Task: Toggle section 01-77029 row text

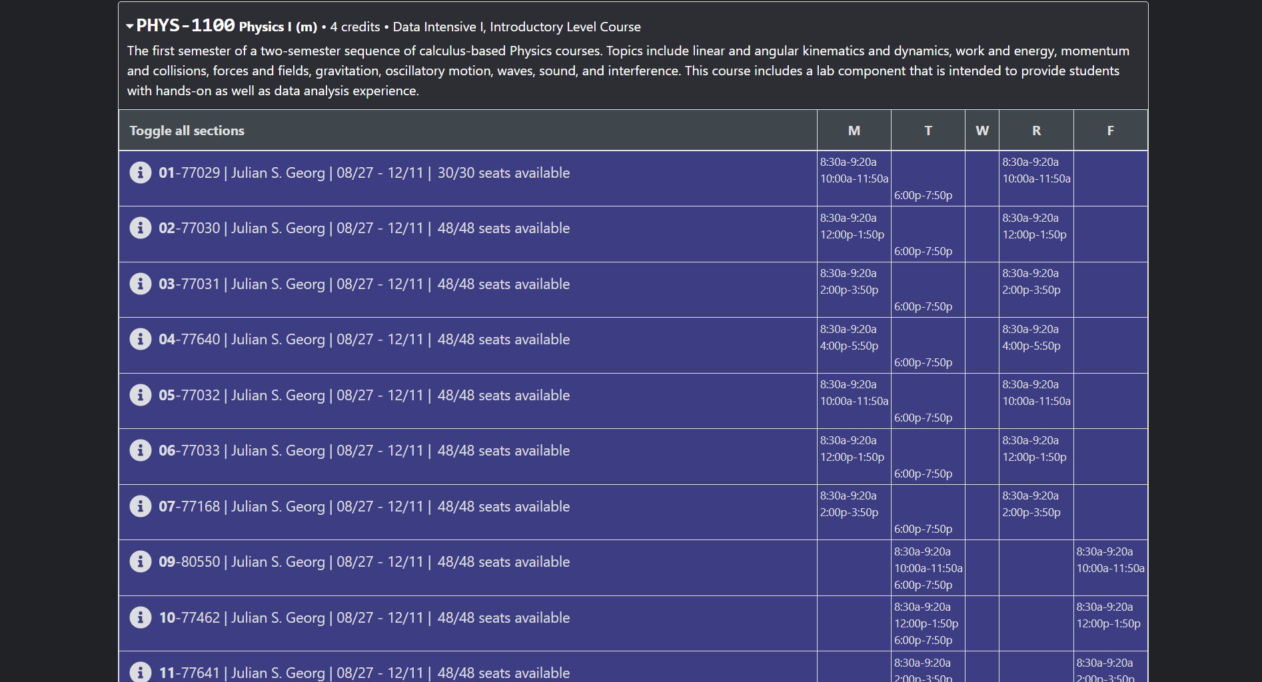Action: (x=364, y=173)
